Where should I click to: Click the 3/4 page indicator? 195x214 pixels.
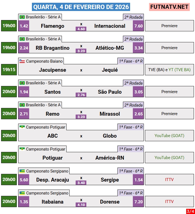190,211
